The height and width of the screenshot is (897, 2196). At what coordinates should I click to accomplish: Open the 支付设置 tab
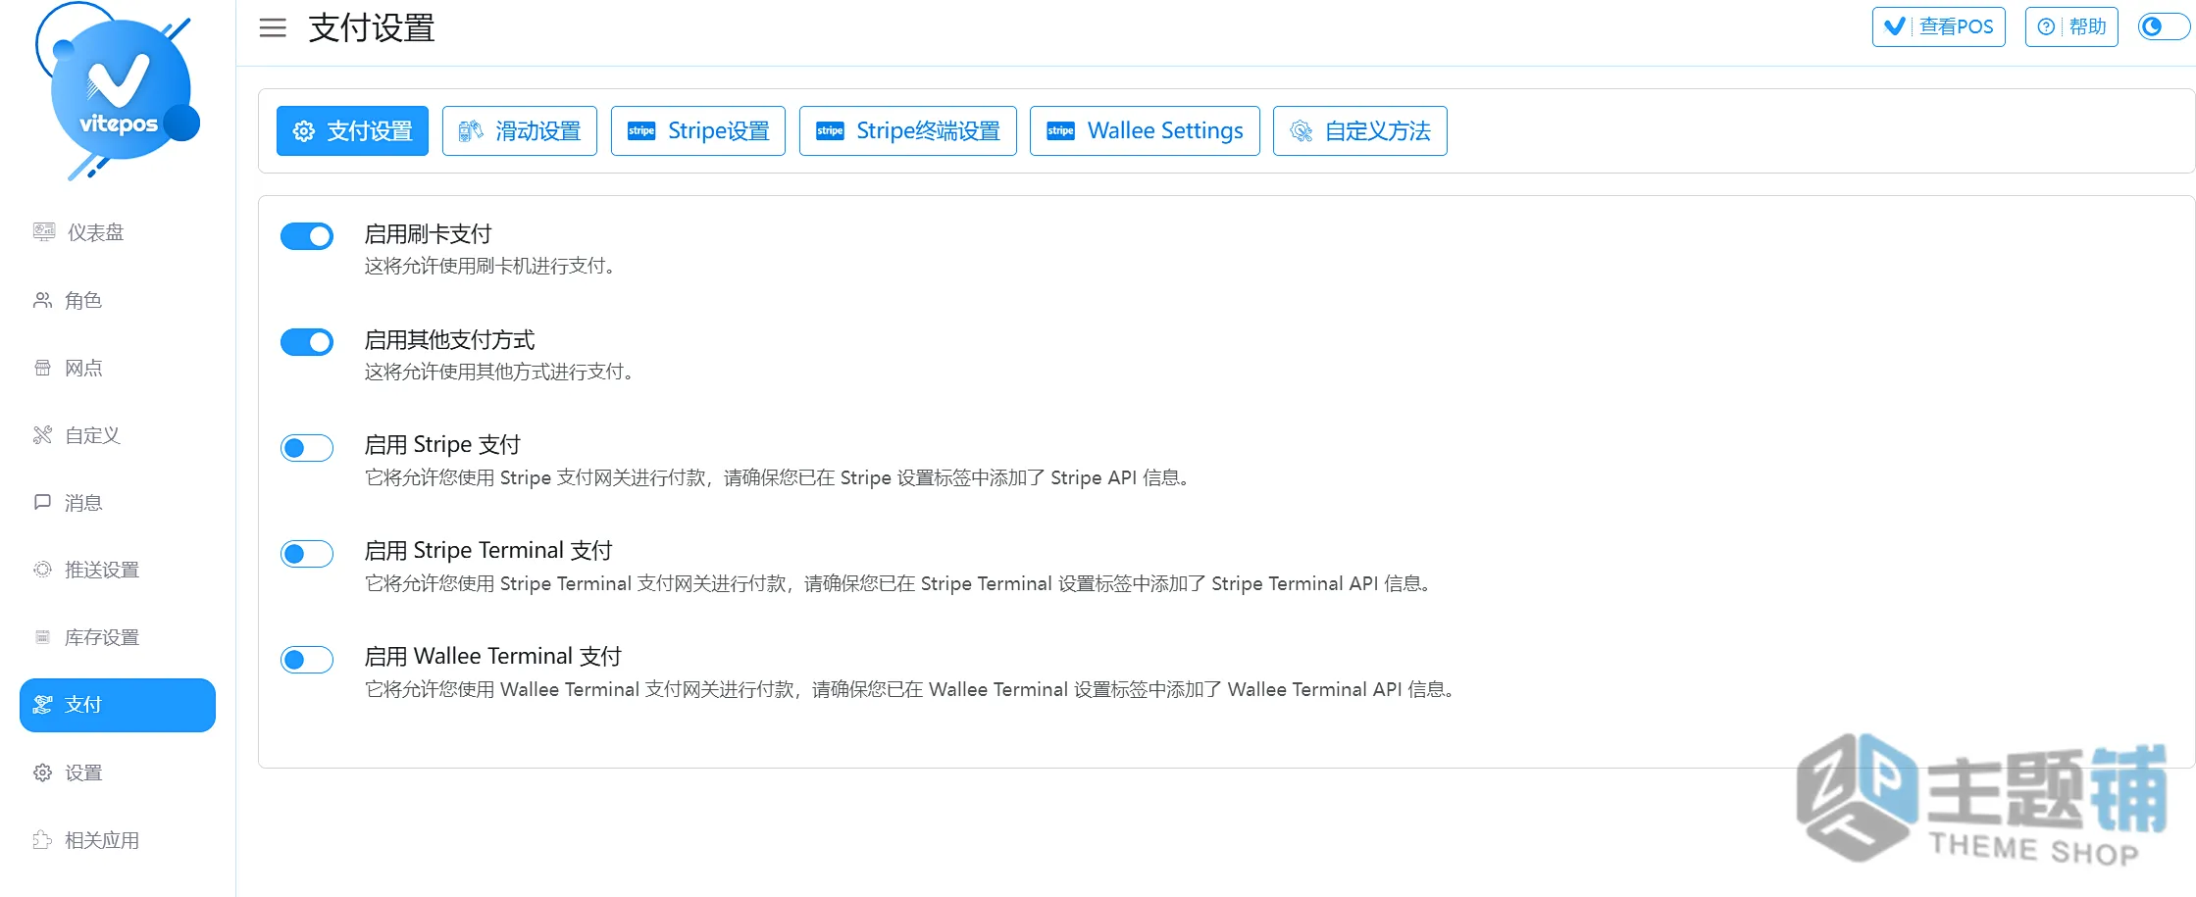(x=352, y=130)
